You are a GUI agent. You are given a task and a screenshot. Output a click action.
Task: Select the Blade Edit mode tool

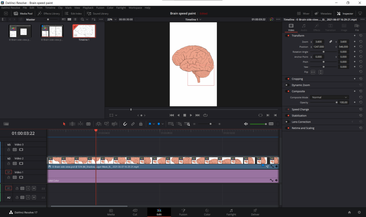(88, 124)
